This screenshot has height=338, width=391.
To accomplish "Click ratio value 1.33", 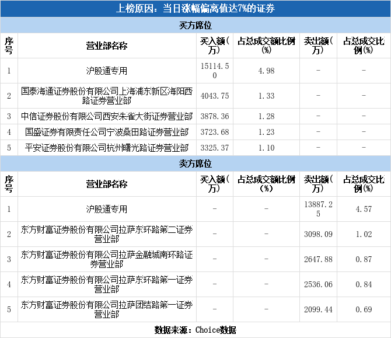I will [266, 96].
